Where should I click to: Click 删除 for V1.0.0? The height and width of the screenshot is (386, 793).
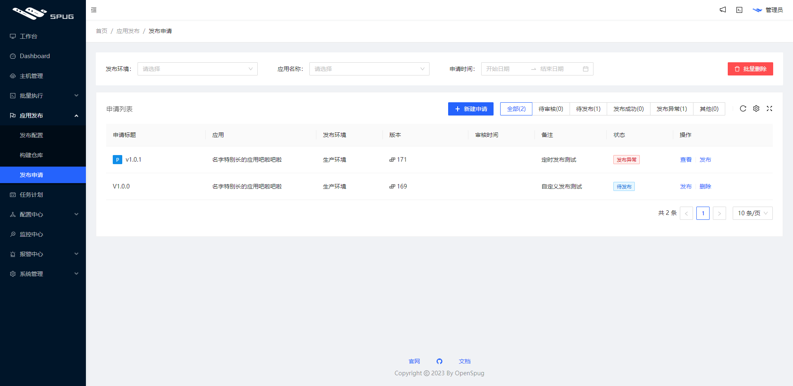point(705,186)
